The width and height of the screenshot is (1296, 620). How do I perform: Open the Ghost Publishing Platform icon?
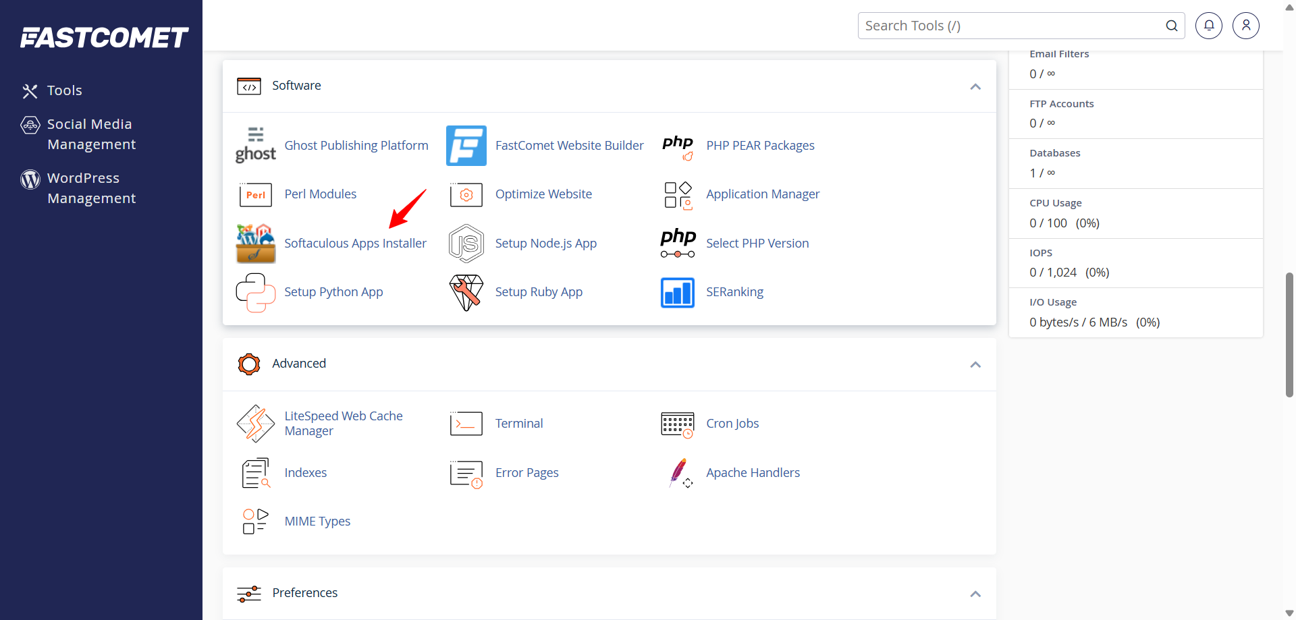tap(256, 145)
